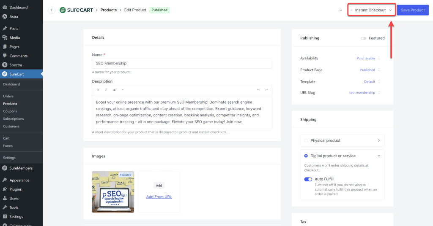Image resolution: width=433 pixels, height=226 pixels.
Task: Collapse the Digital product or service chevron
Action: pyautogui.click(x=379, y=156)
